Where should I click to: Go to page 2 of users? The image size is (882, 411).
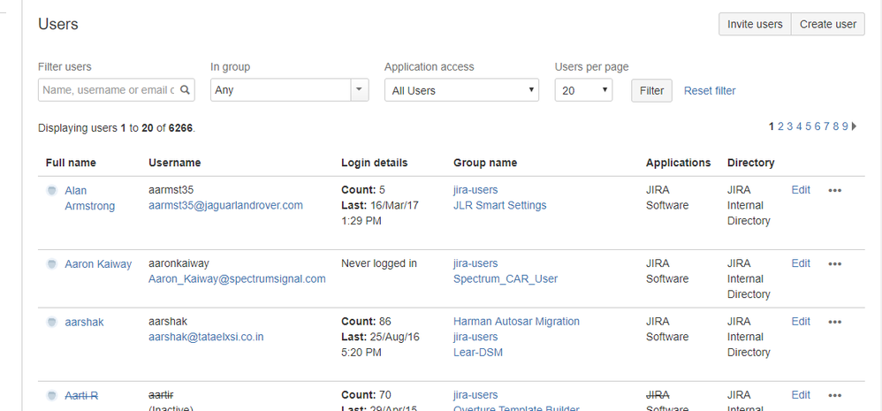(780, 126)
